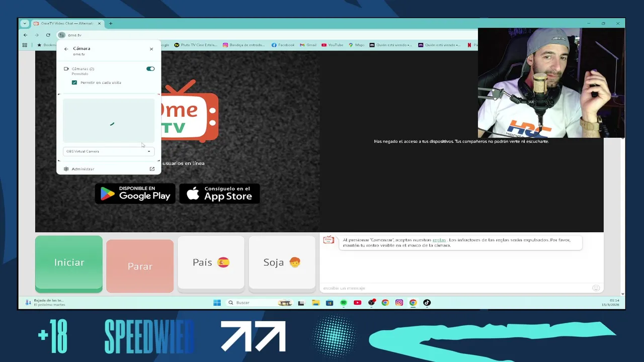Click the taskbar Buscar search box
Image resolution: width=644 pixels, height=362 pixels.
pos(260,303)
